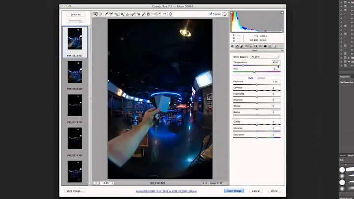Switch to the Basic panel tab icon
The width and height of the screenshot is (354, 199).
coord(232,46)
